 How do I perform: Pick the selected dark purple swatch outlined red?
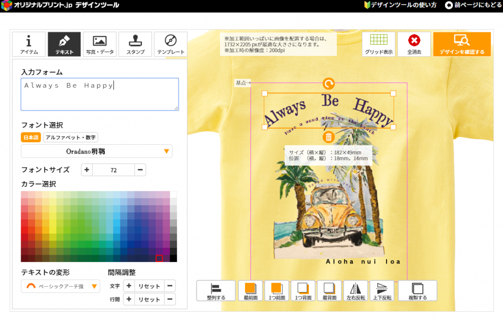coord(159,259)
